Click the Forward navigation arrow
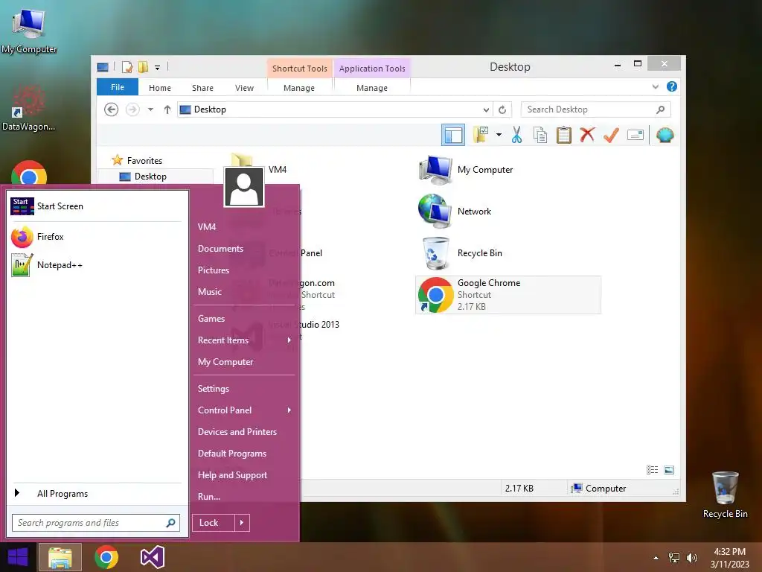The image size is (762, 572). point(132,109)
